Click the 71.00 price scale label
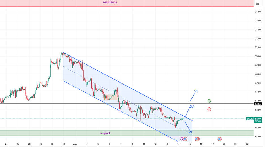Image resolution: width=265 pixels, height=147 pixels. (x=258, y=47)
